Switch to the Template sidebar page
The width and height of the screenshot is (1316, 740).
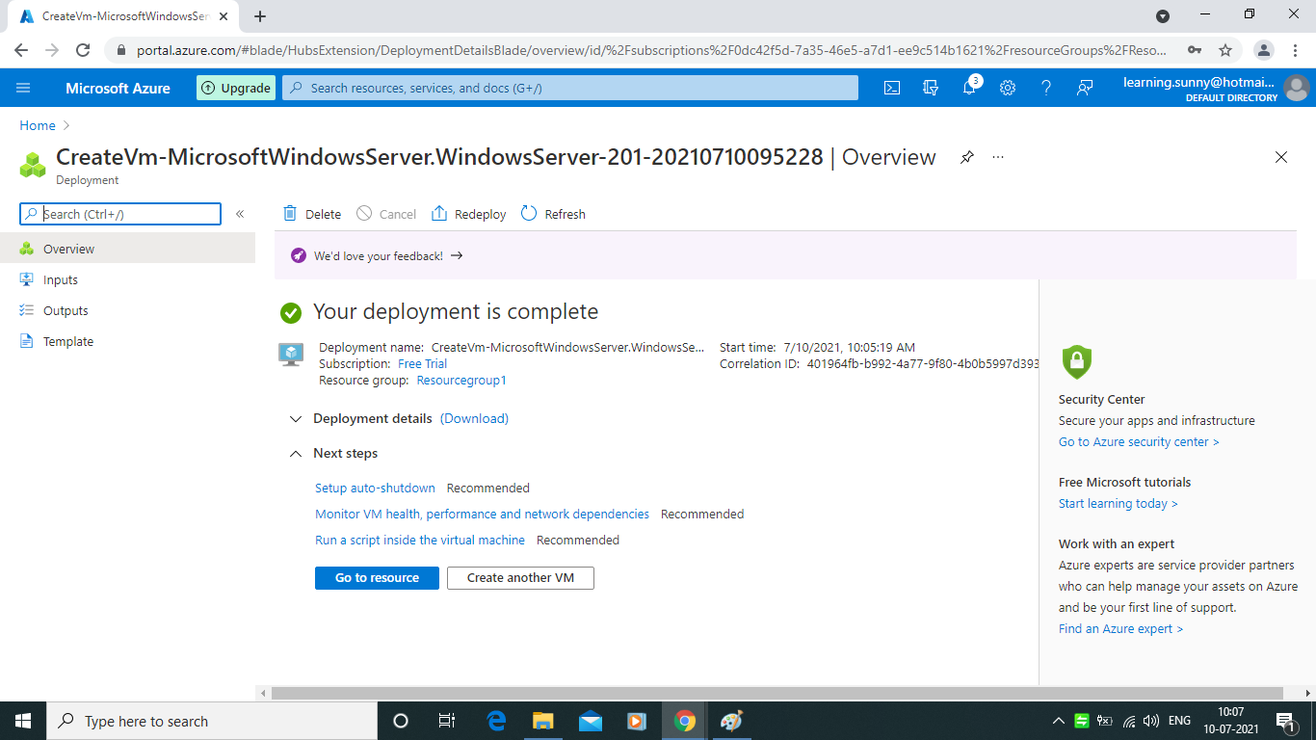pos(66,340)
